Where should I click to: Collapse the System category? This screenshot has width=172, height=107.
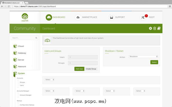tap(21, 73)
